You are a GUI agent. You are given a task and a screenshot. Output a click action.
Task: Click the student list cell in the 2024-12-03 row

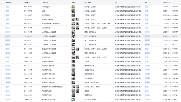[87, 62]
